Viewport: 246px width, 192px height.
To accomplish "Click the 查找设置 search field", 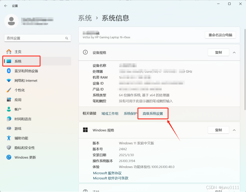I will point(38,38).
